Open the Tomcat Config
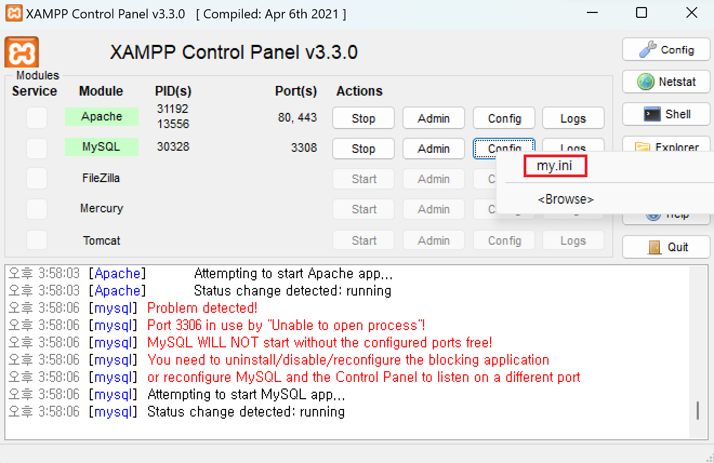 tap(504, 240)
